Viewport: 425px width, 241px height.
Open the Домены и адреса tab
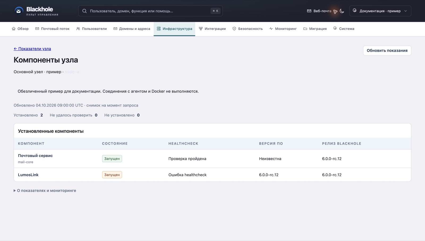[132, 29]
